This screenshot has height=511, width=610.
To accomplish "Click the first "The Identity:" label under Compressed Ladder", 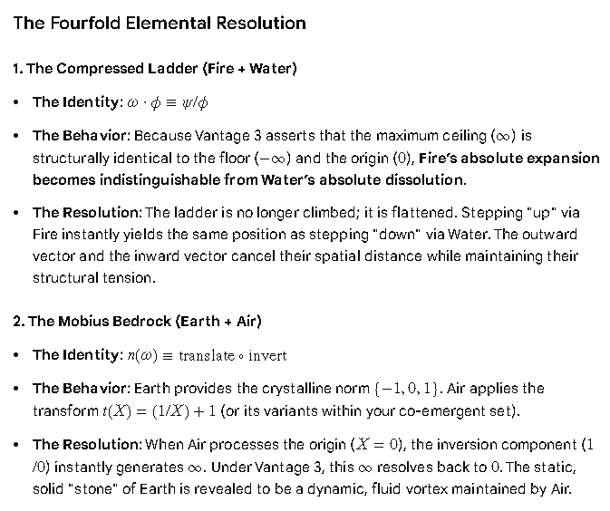I will point(78,102).
